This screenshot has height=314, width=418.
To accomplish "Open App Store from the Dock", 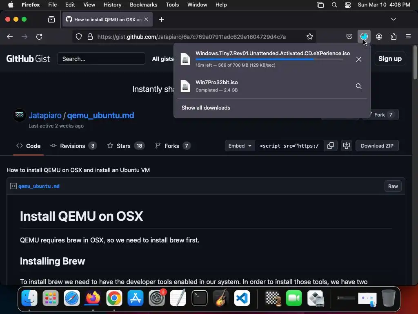I will click(x=136, y=298).
